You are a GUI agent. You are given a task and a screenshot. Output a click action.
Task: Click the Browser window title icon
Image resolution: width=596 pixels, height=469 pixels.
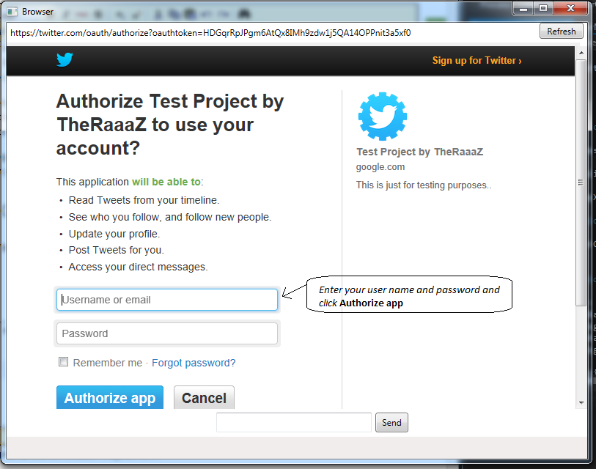[12, 12]
